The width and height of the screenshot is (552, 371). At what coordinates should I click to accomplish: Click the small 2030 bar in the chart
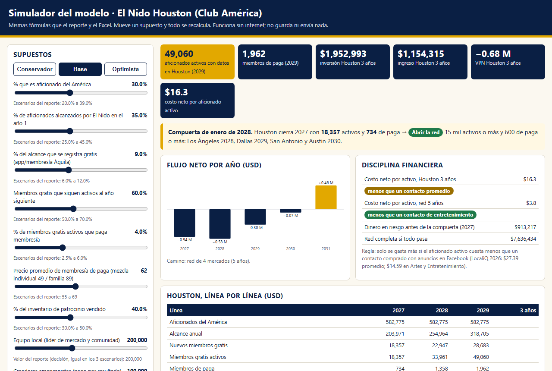point(291,211)
